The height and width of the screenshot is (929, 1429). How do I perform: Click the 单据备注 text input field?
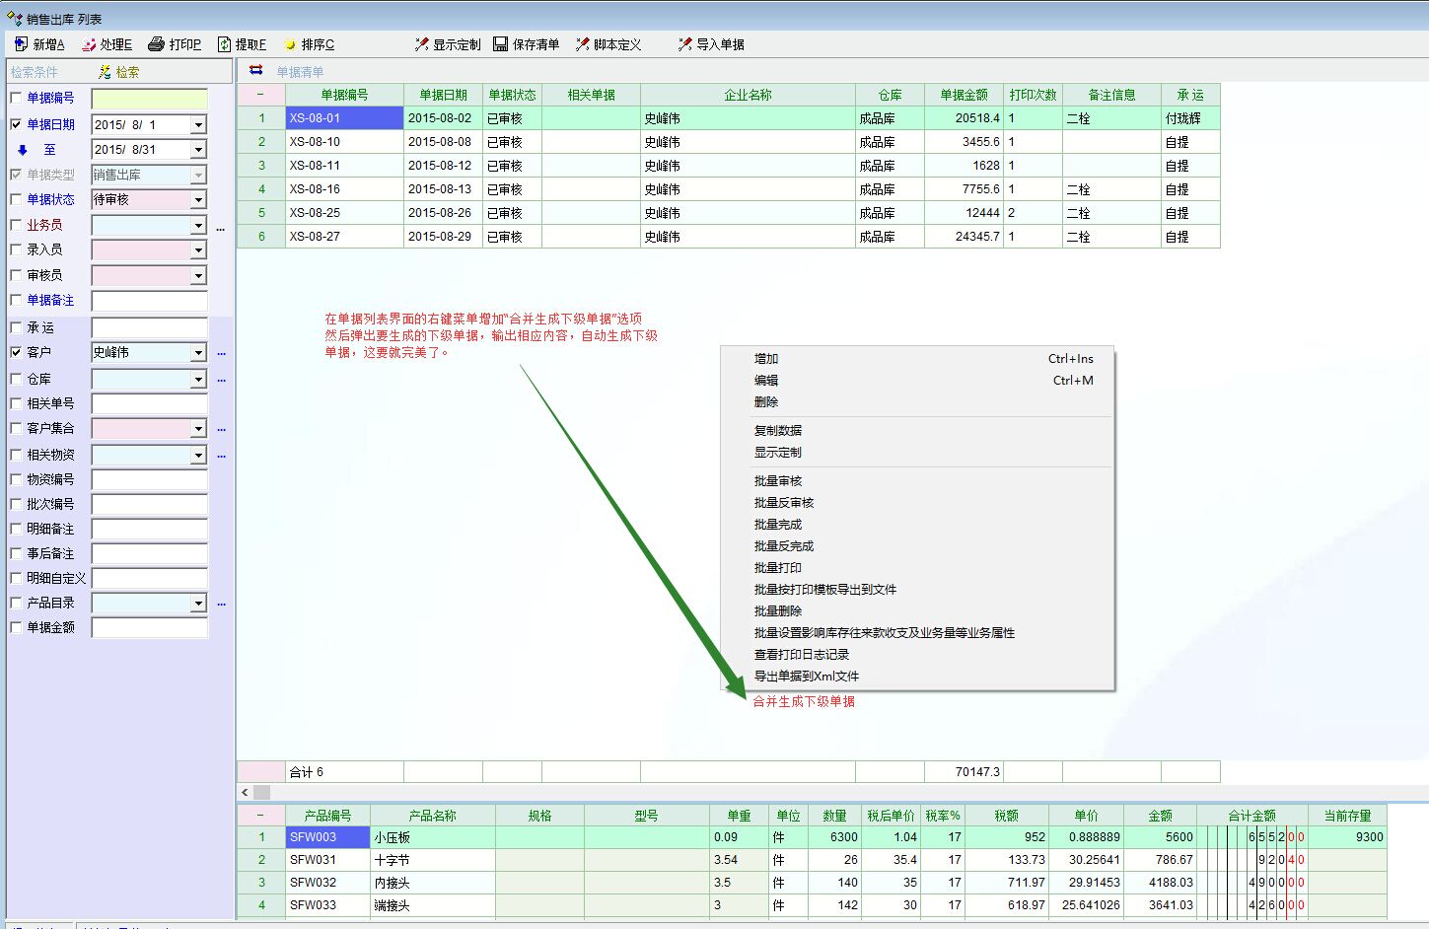149,301
